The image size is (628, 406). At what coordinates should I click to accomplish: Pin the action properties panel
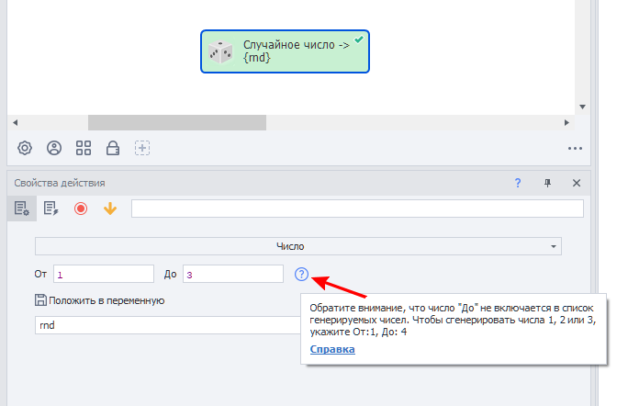pos(547,183)
